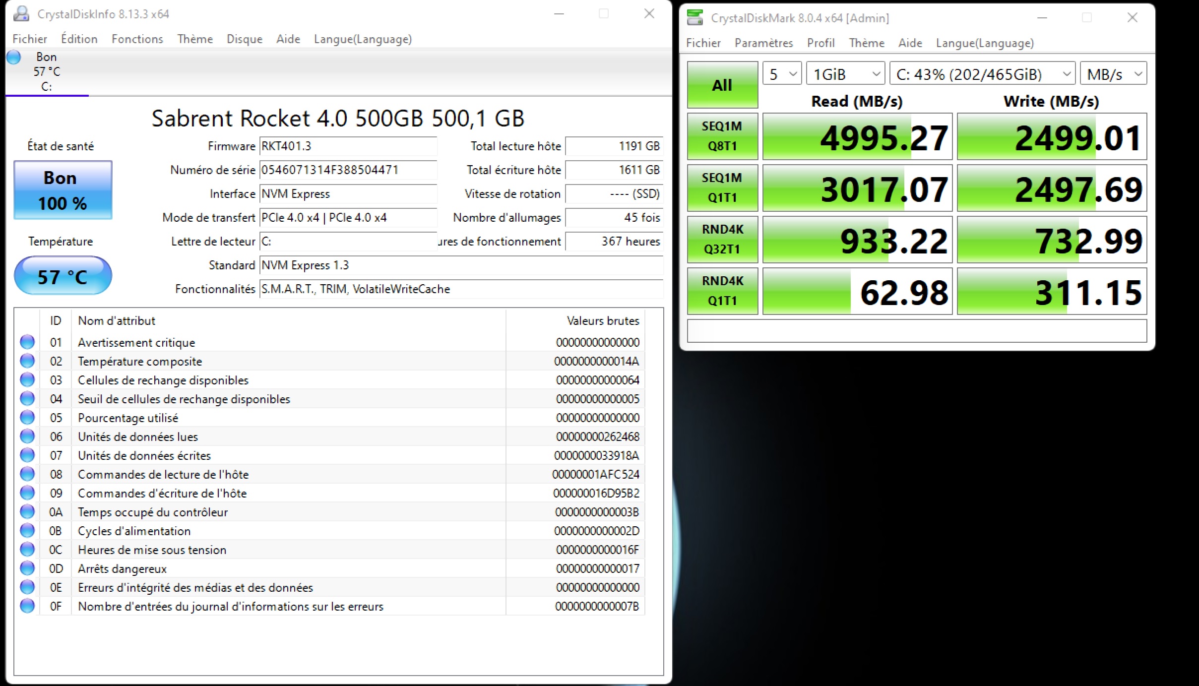Click the serial number field 0546071314F388504471

(348, 170)
